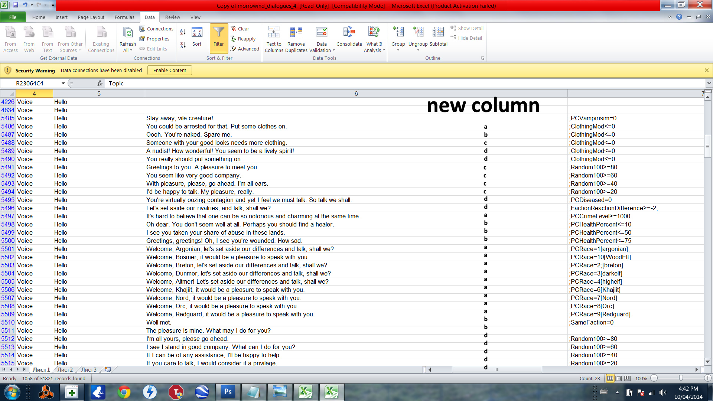
Task: Import data From Text file
Action: coord(48,39)
